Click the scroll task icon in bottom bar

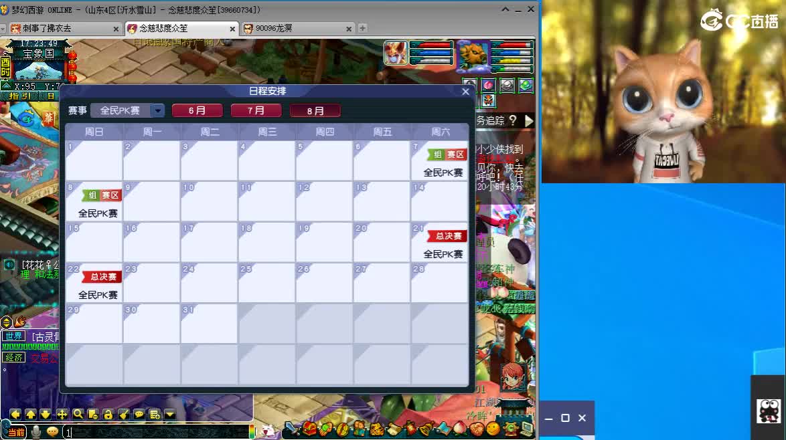[x=394, y=429]
